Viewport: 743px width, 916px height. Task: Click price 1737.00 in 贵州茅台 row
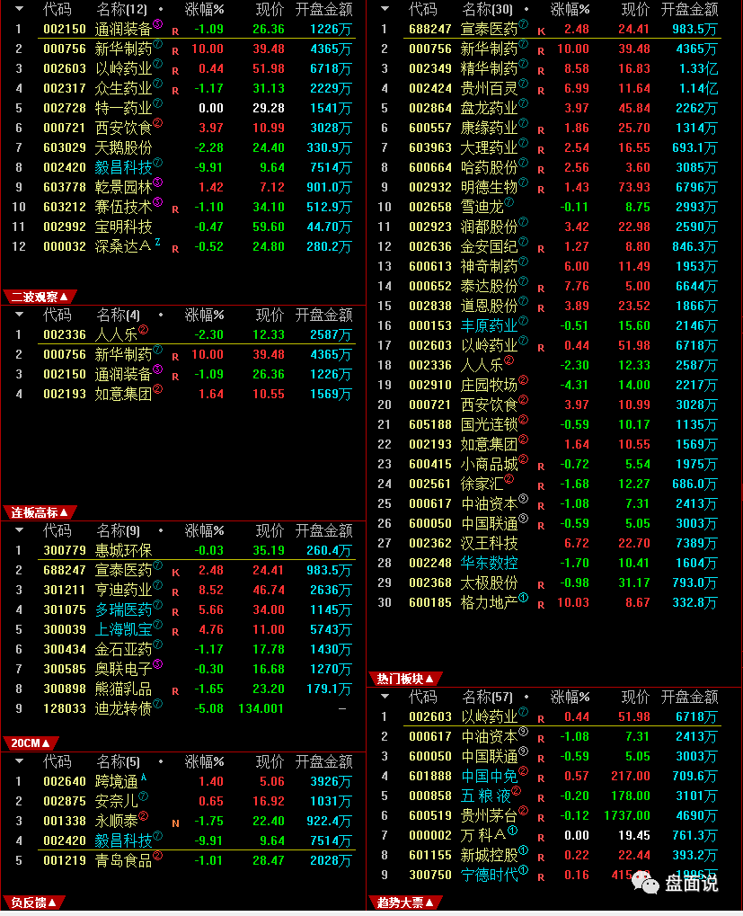tap(627, 815)
